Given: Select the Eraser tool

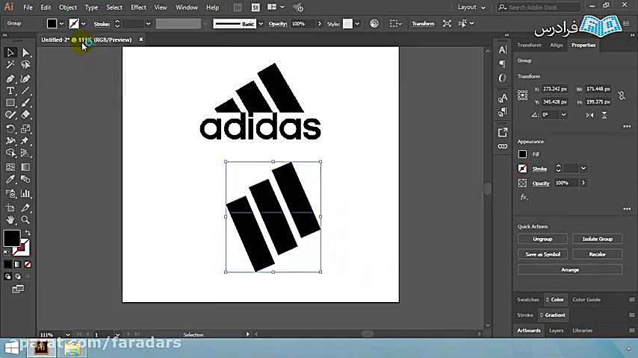Looking at the screenshot, I should (25, 115).
